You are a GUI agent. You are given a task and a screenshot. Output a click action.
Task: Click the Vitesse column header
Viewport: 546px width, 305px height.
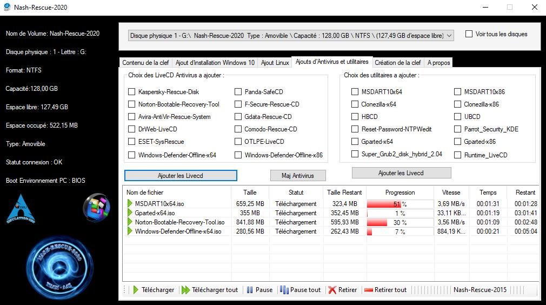tap(451, 192)
